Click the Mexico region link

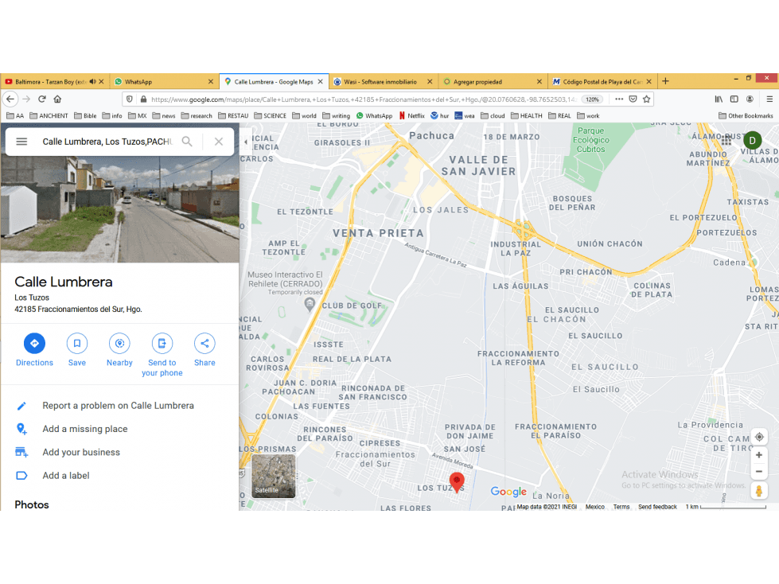coord(594,507)
